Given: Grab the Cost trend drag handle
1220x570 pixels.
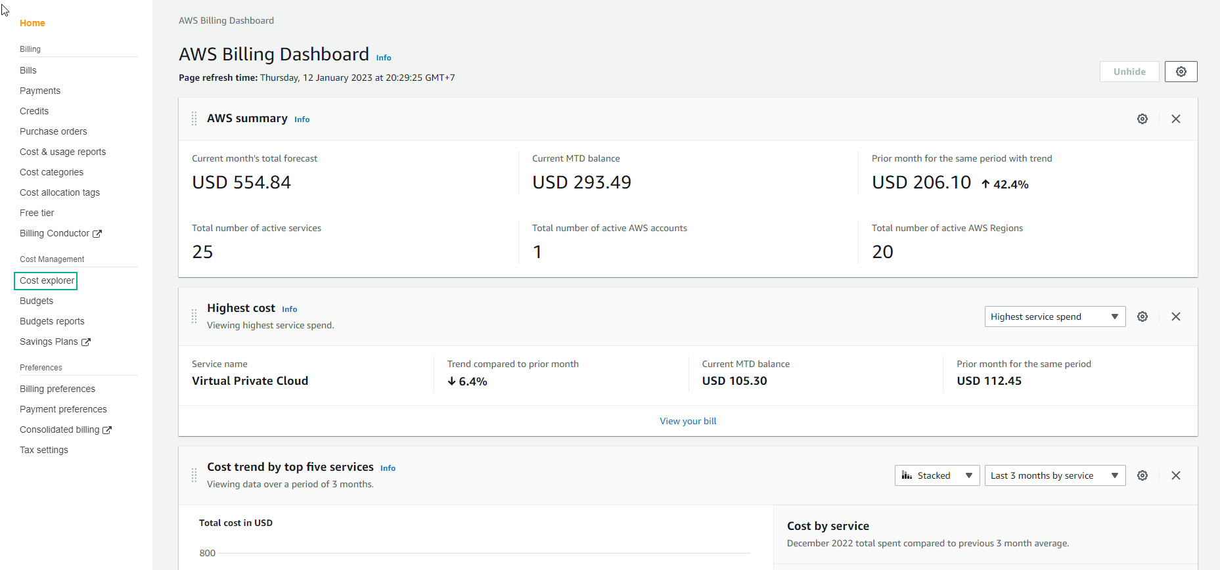Looking at the screenshot, I should pyautogui.click(x=194, y=475).
